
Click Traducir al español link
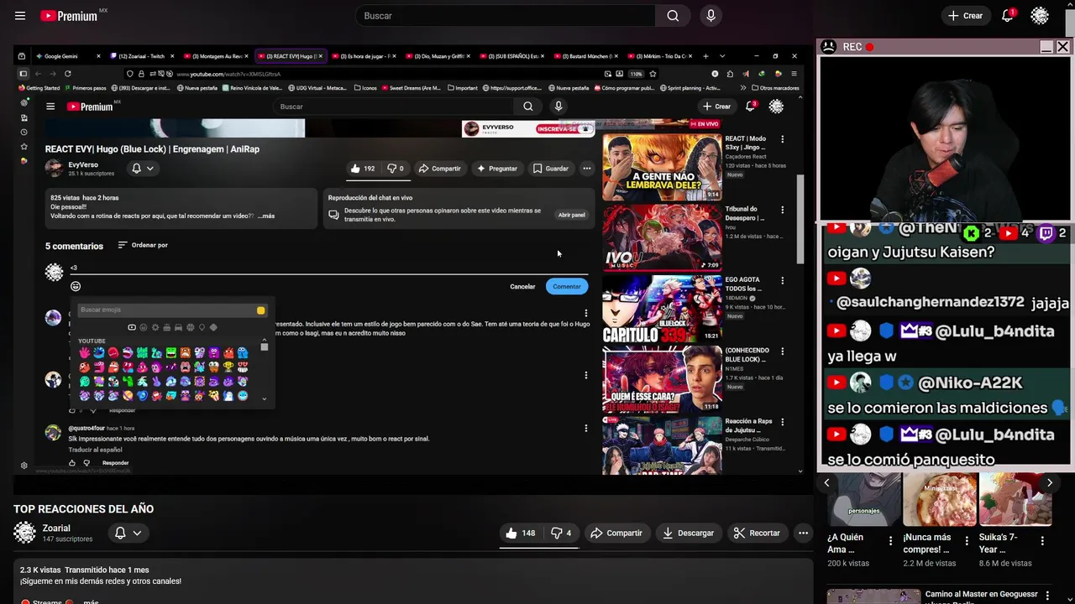tap(95, 450)
